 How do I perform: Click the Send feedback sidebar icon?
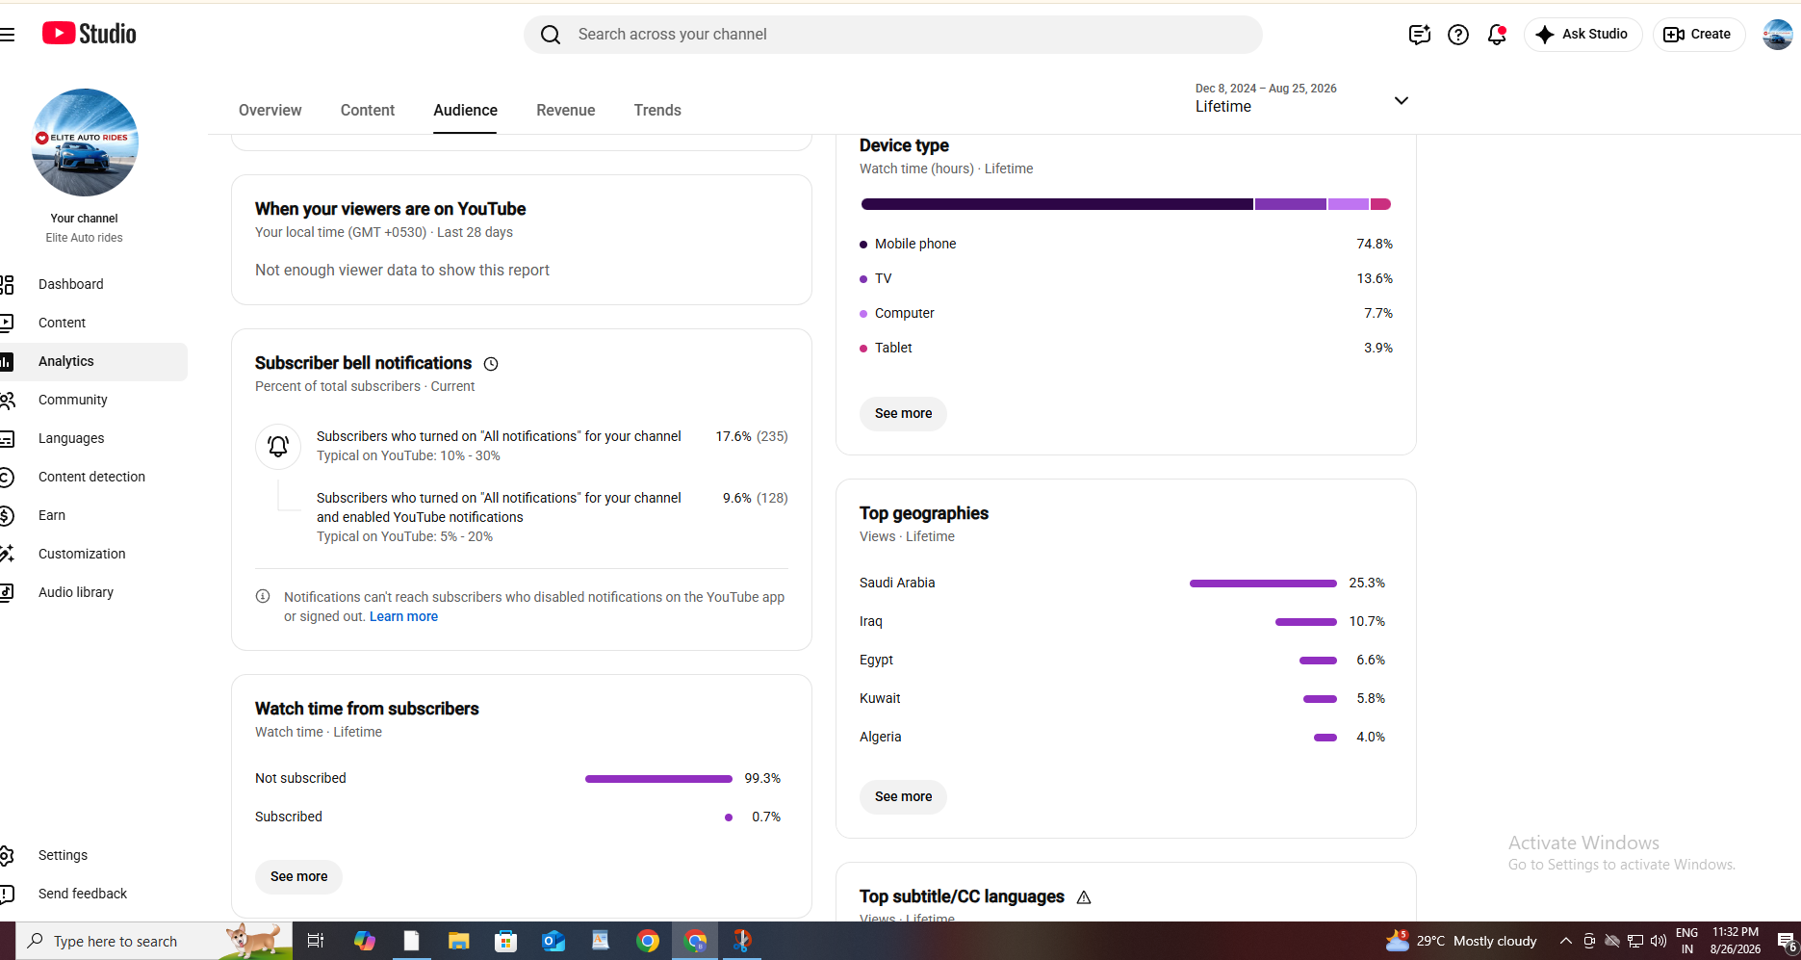click(7, 895)
